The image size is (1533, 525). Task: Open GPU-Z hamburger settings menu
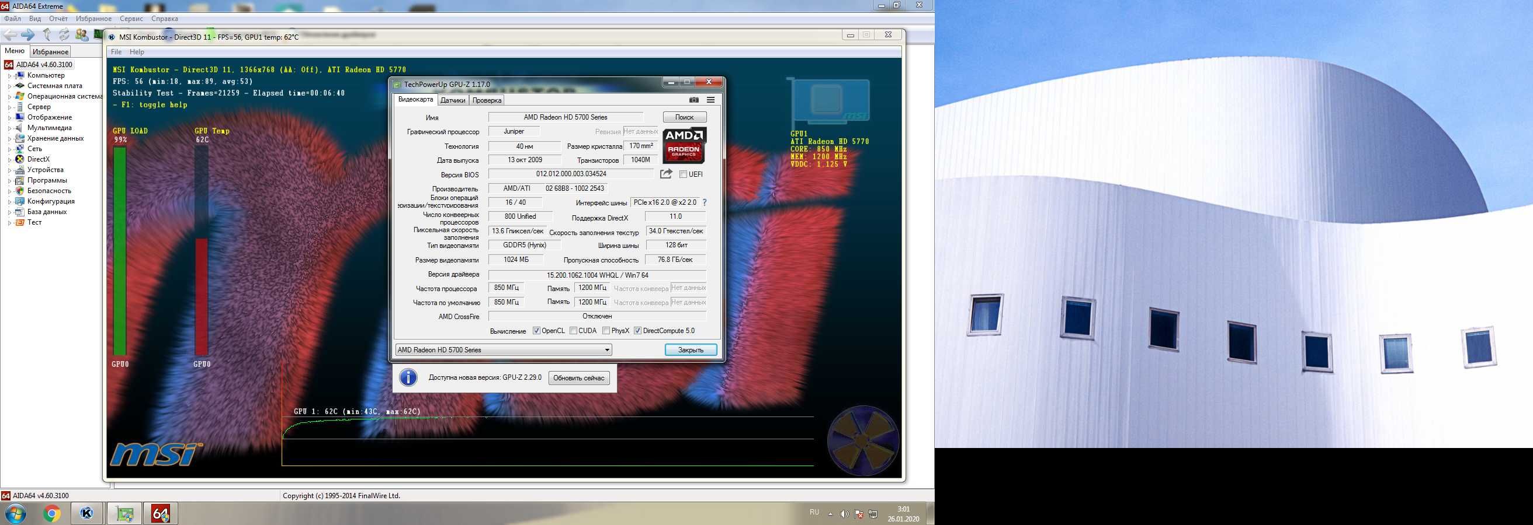710,100
